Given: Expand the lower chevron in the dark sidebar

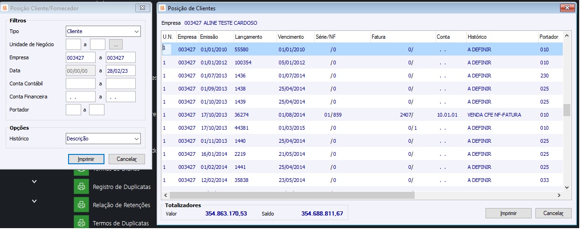Looking at the screenshot, I should [34, 201].
